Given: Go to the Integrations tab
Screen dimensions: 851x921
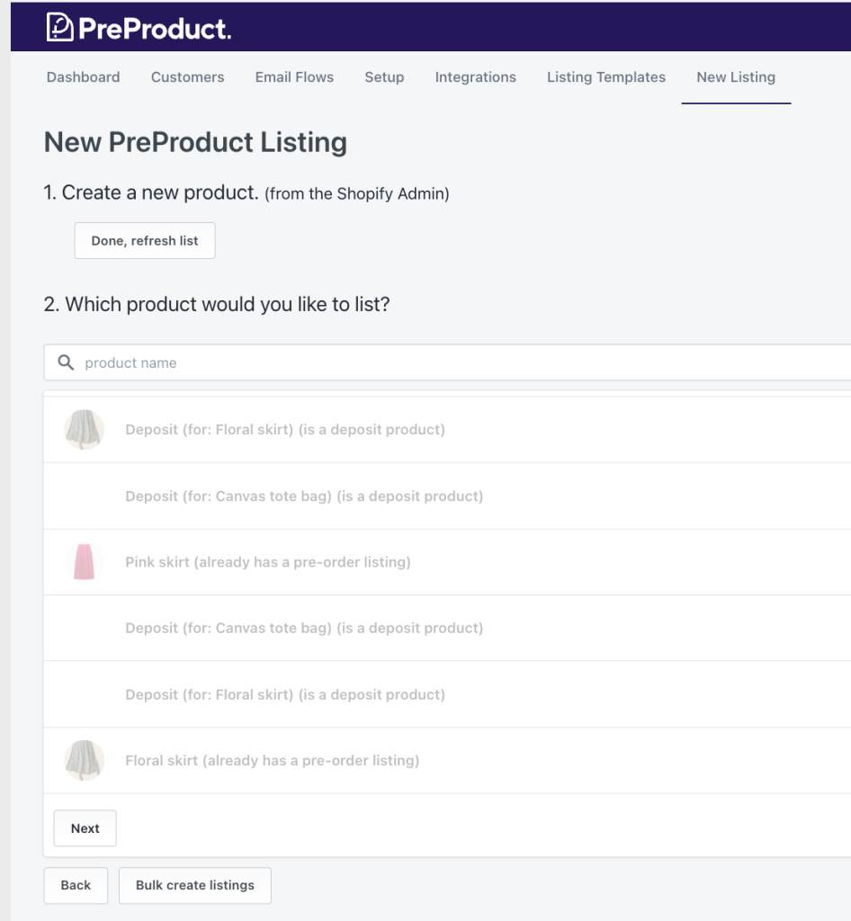Looking at the screenshot, I should pyautogui.click(x=475, y=77).
